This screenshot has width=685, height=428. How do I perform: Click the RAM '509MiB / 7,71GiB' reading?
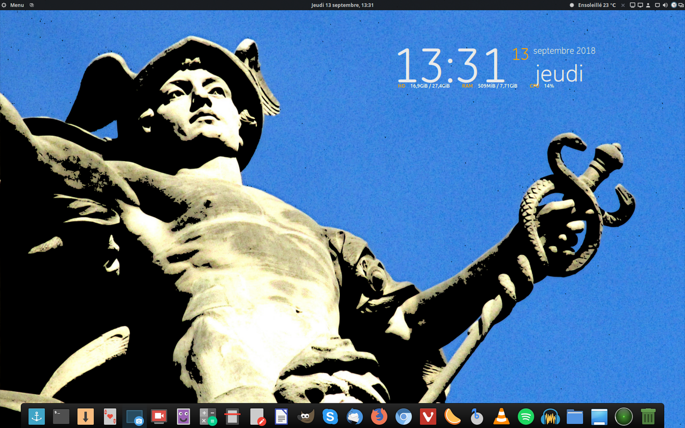(x=498, y=86)
